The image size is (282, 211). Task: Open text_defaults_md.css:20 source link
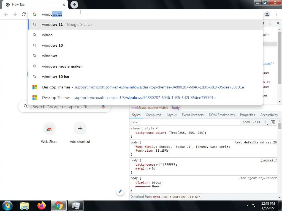tap(256, 143)
